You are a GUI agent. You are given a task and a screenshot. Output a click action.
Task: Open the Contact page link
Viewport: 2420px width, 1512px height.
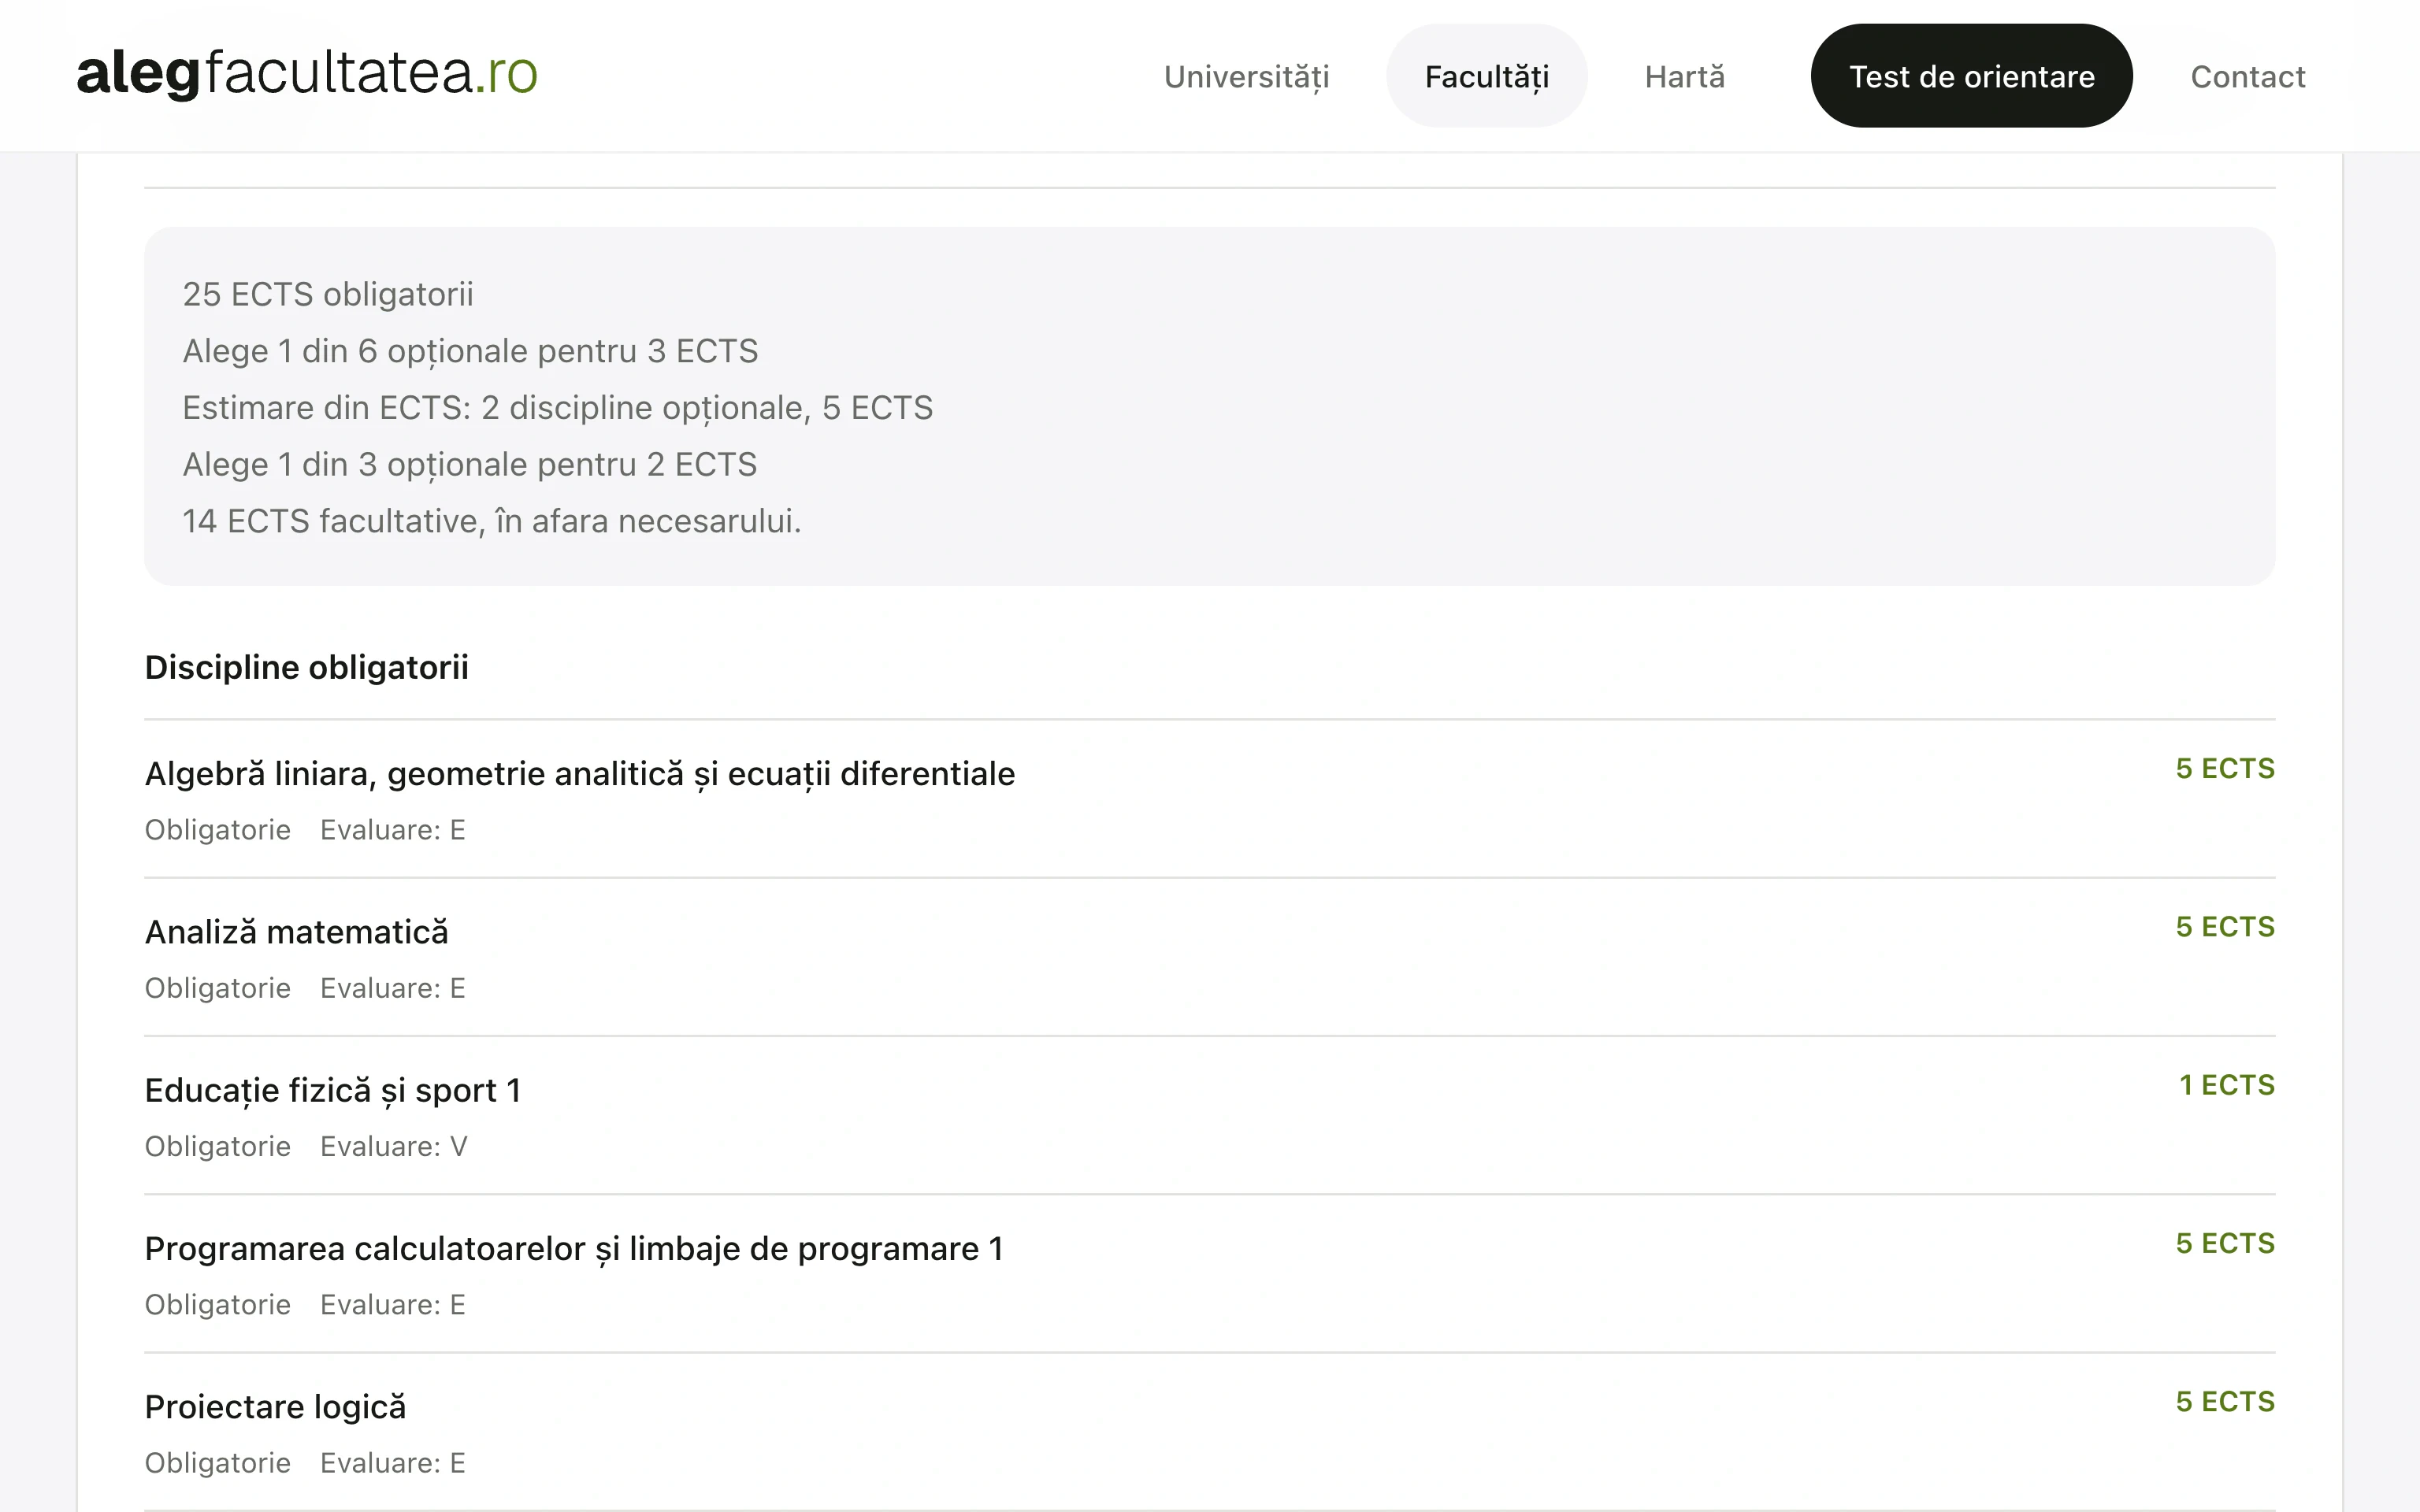2247,76
